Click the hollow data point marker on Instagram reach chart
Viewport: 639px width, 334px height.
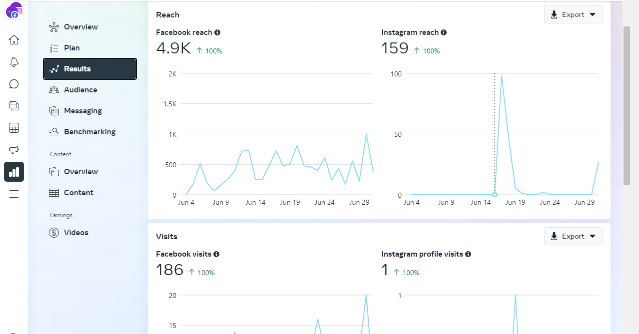pyautogui.click(x=495, y=195)
